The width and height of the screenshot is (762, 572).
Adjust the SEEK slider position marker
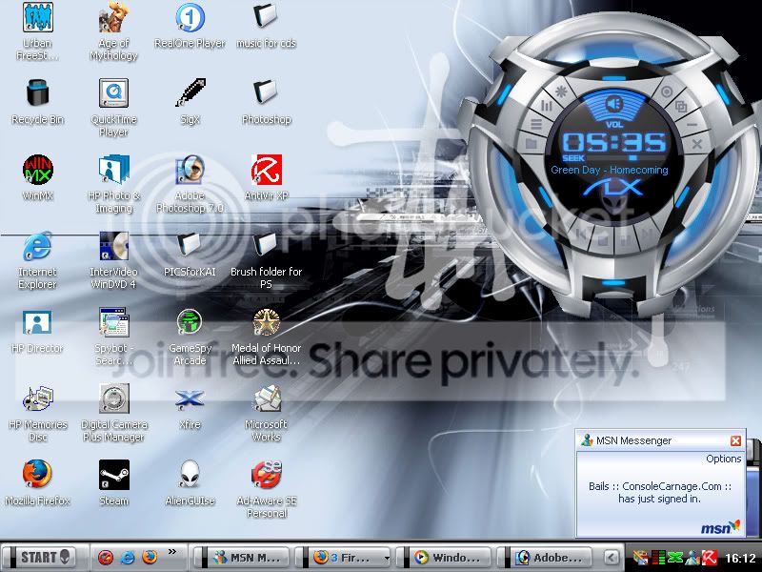coord(632,158)
